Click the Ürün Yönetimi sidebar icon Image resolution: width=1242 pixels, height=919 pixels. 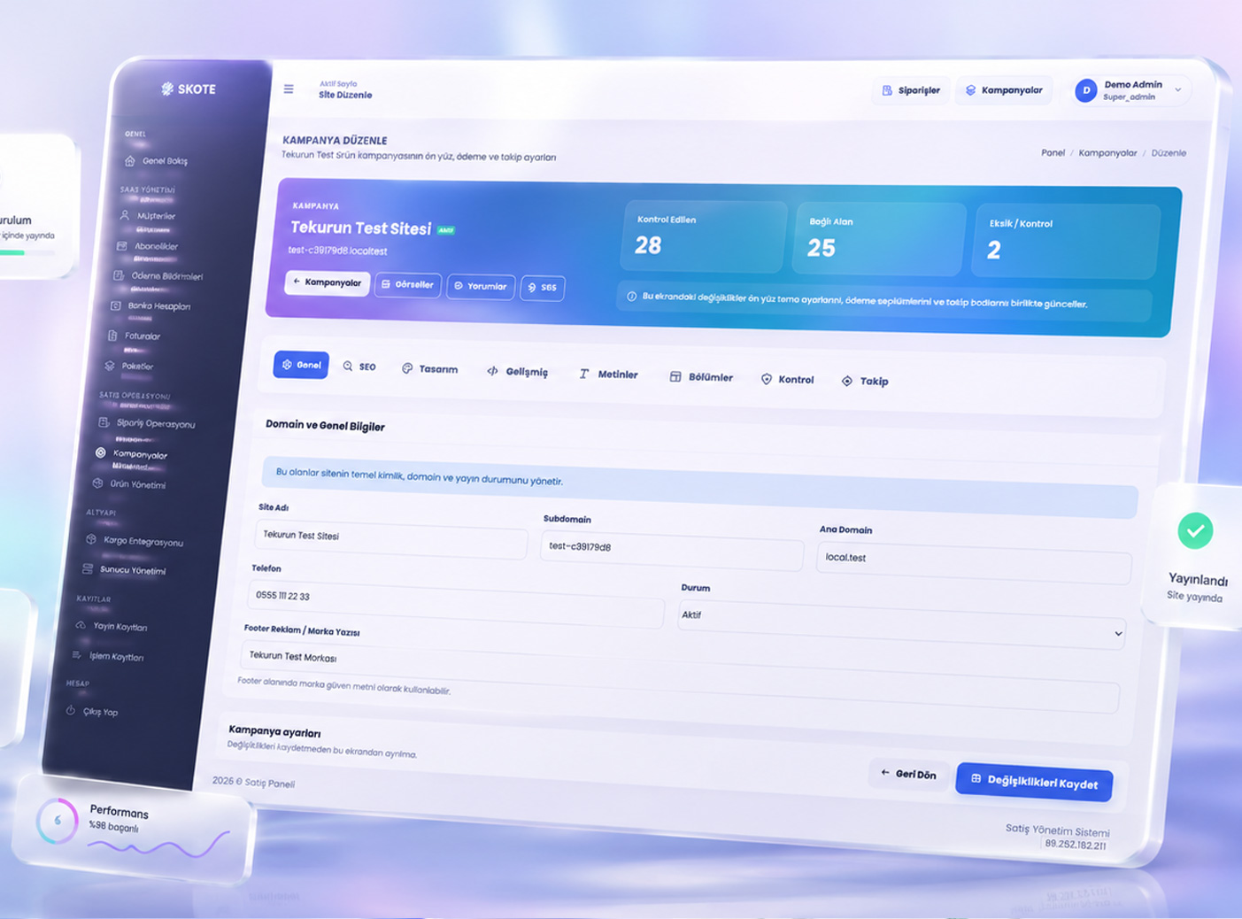(x=97, y=483)
